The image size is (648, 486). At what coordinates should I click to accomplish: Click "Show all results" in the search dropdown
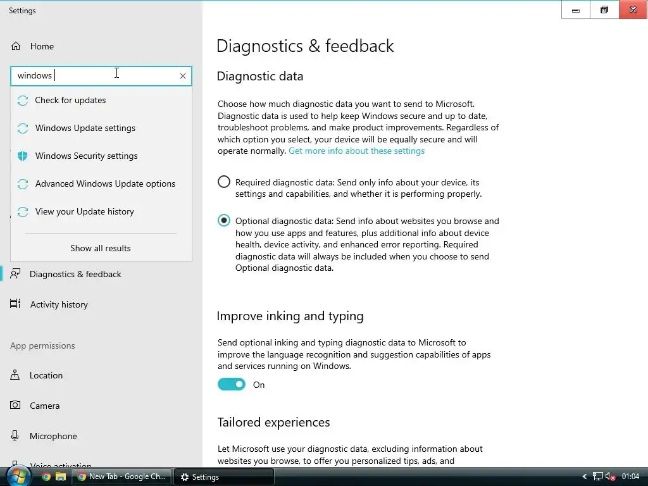click(x=101, y=248)
